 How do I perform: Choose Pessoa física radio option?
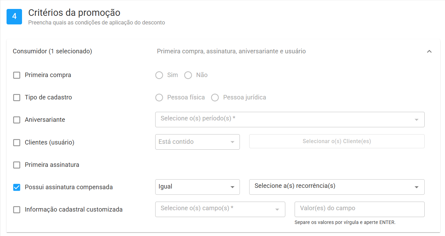(x=159, y=98)
